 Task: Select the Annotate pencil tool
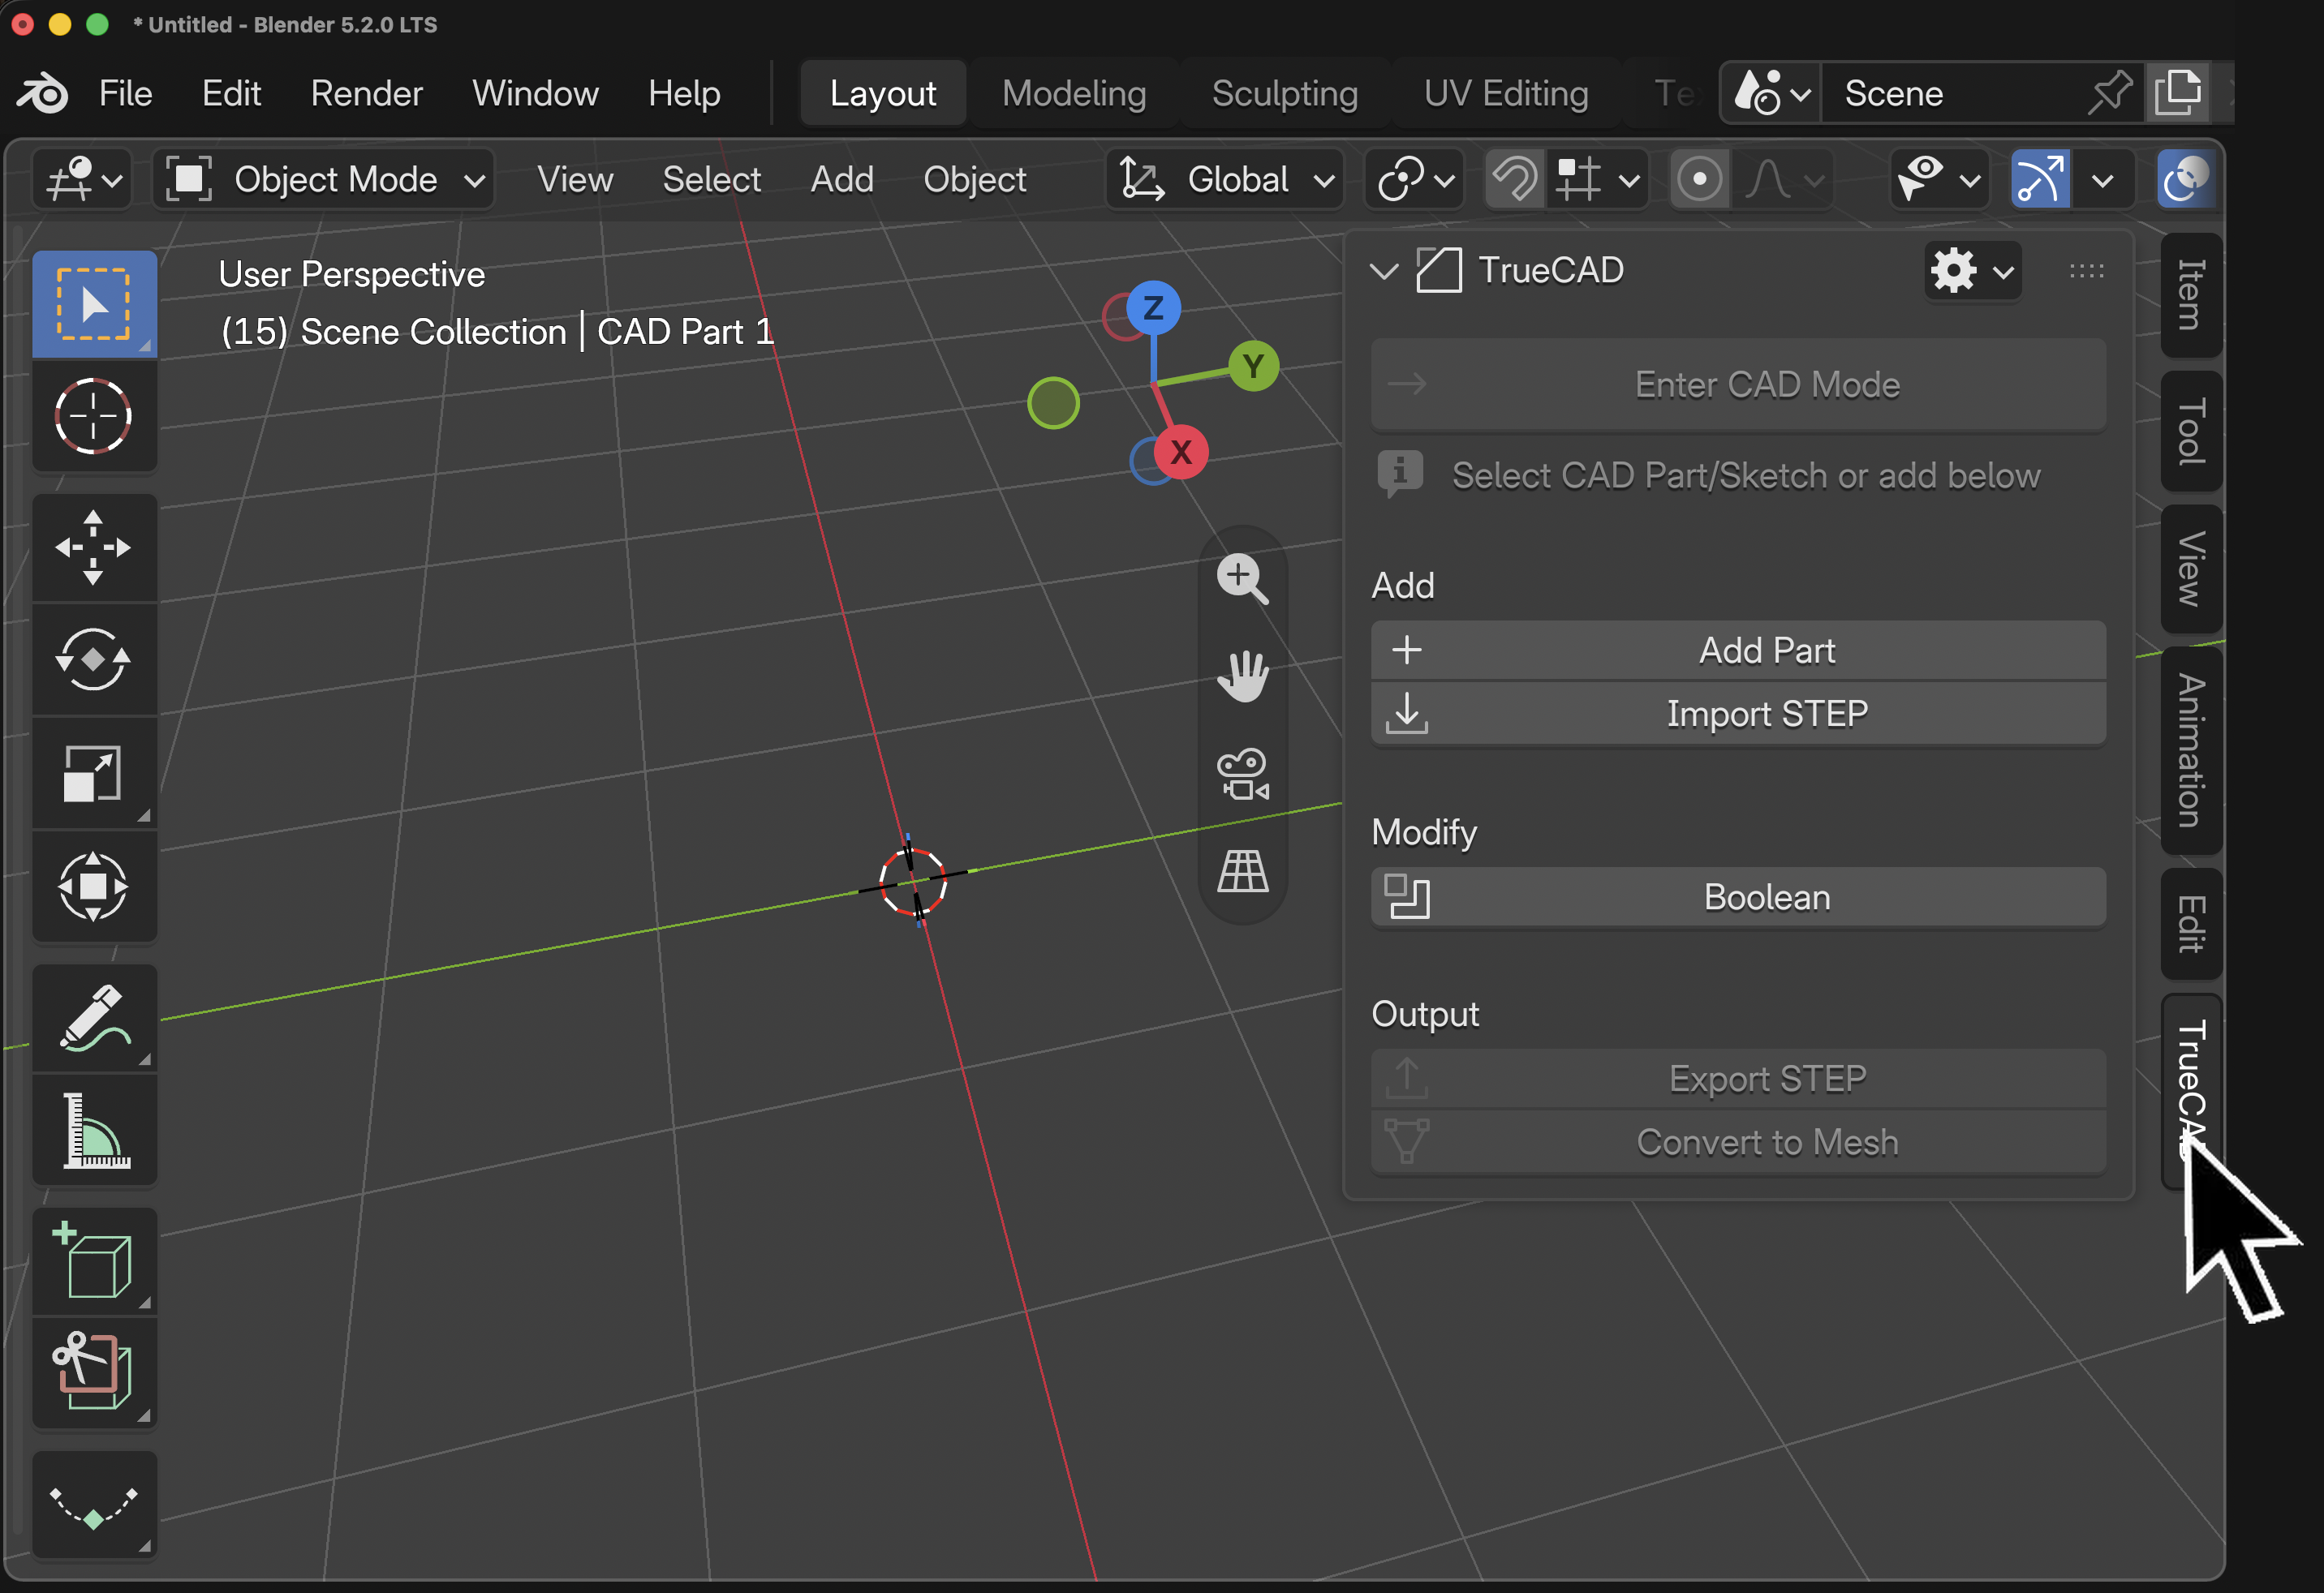click(94, 1019)
